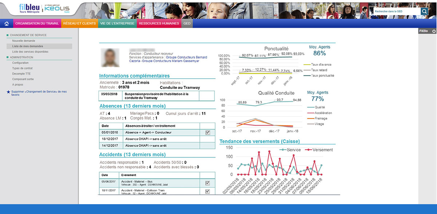Click the Taux ponctualité legend entry
This screenshot has width=437, height=214.
(318, 75)
